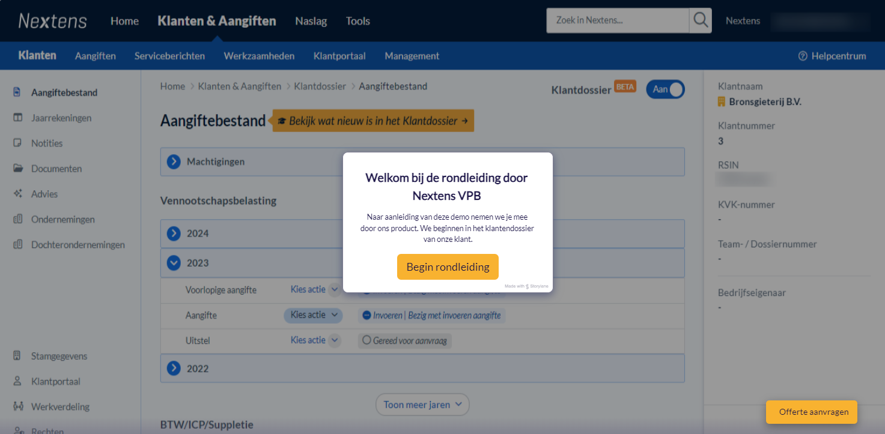Switch to the Aangiften tab
Image resolution: width=885 pixels, height=434 pixels.
pos(96,56)
